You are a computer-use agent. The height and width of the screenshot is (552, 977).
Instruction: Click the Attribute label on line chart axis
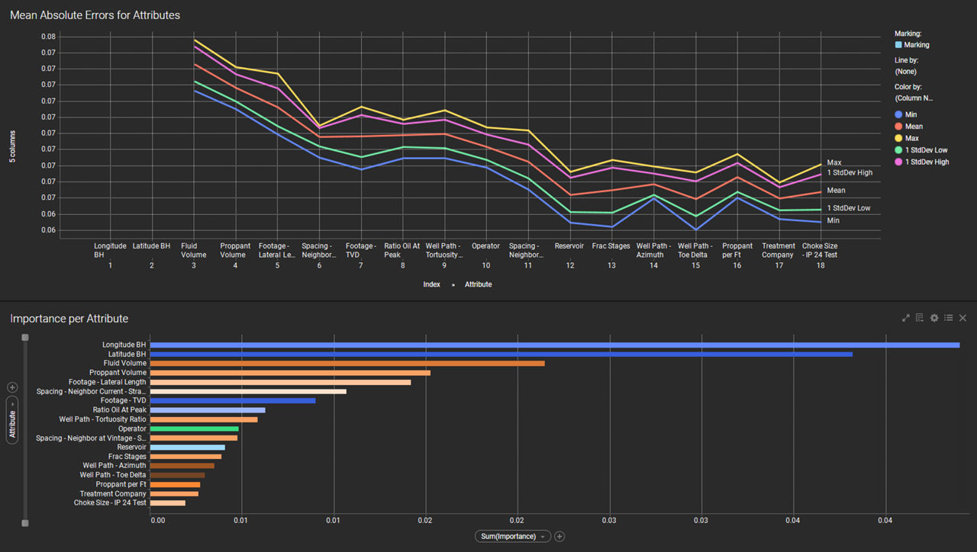(x=478, y=284)
